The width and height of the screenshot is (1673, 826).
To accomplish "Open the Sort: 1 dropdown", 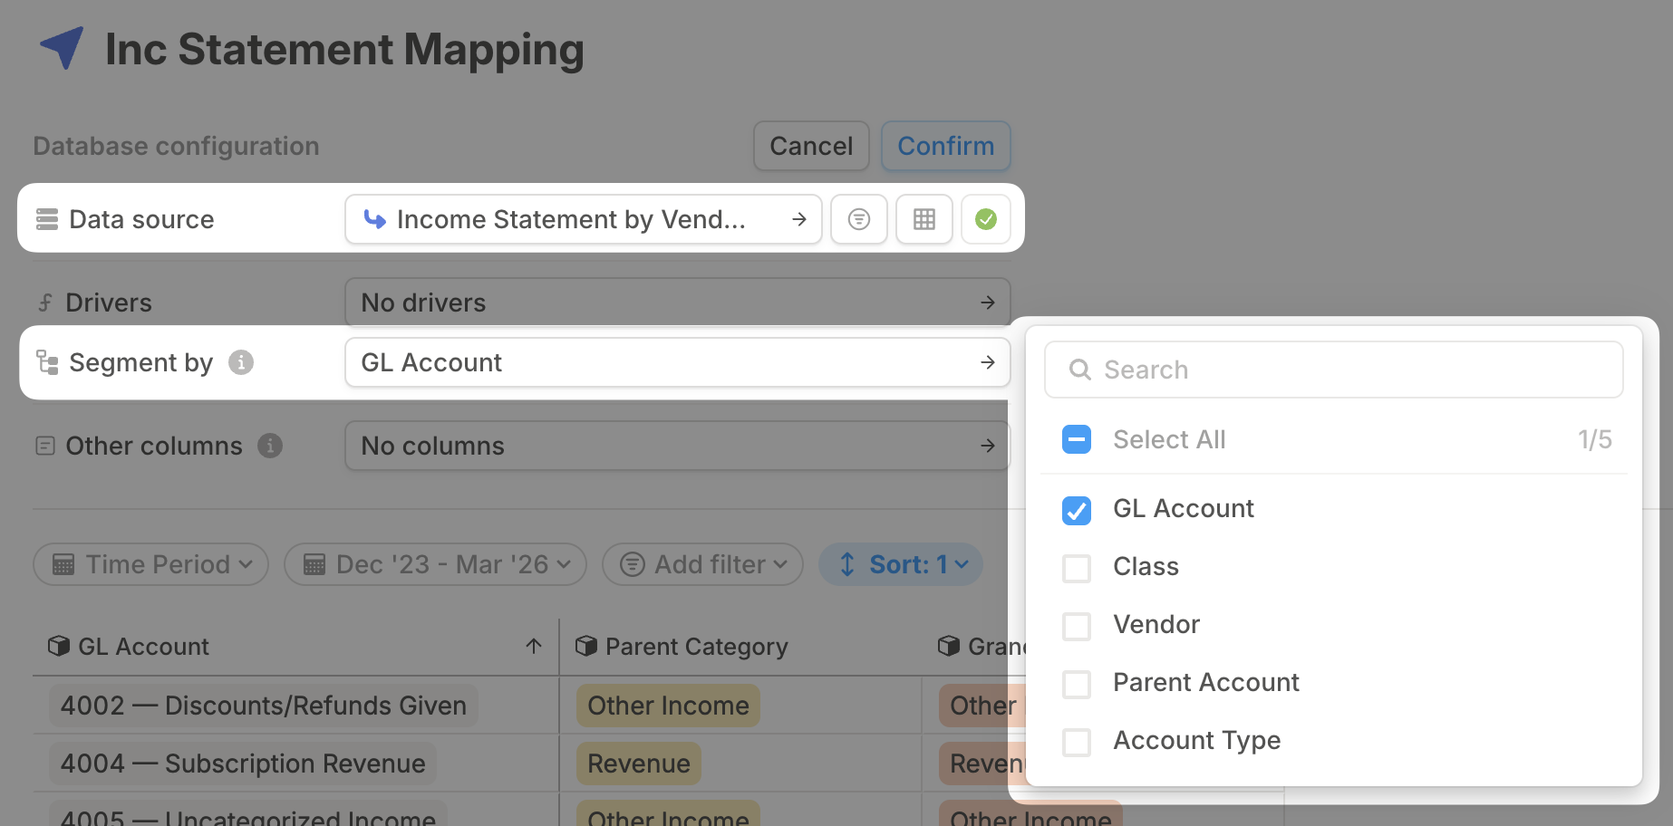I will [901, 564].
